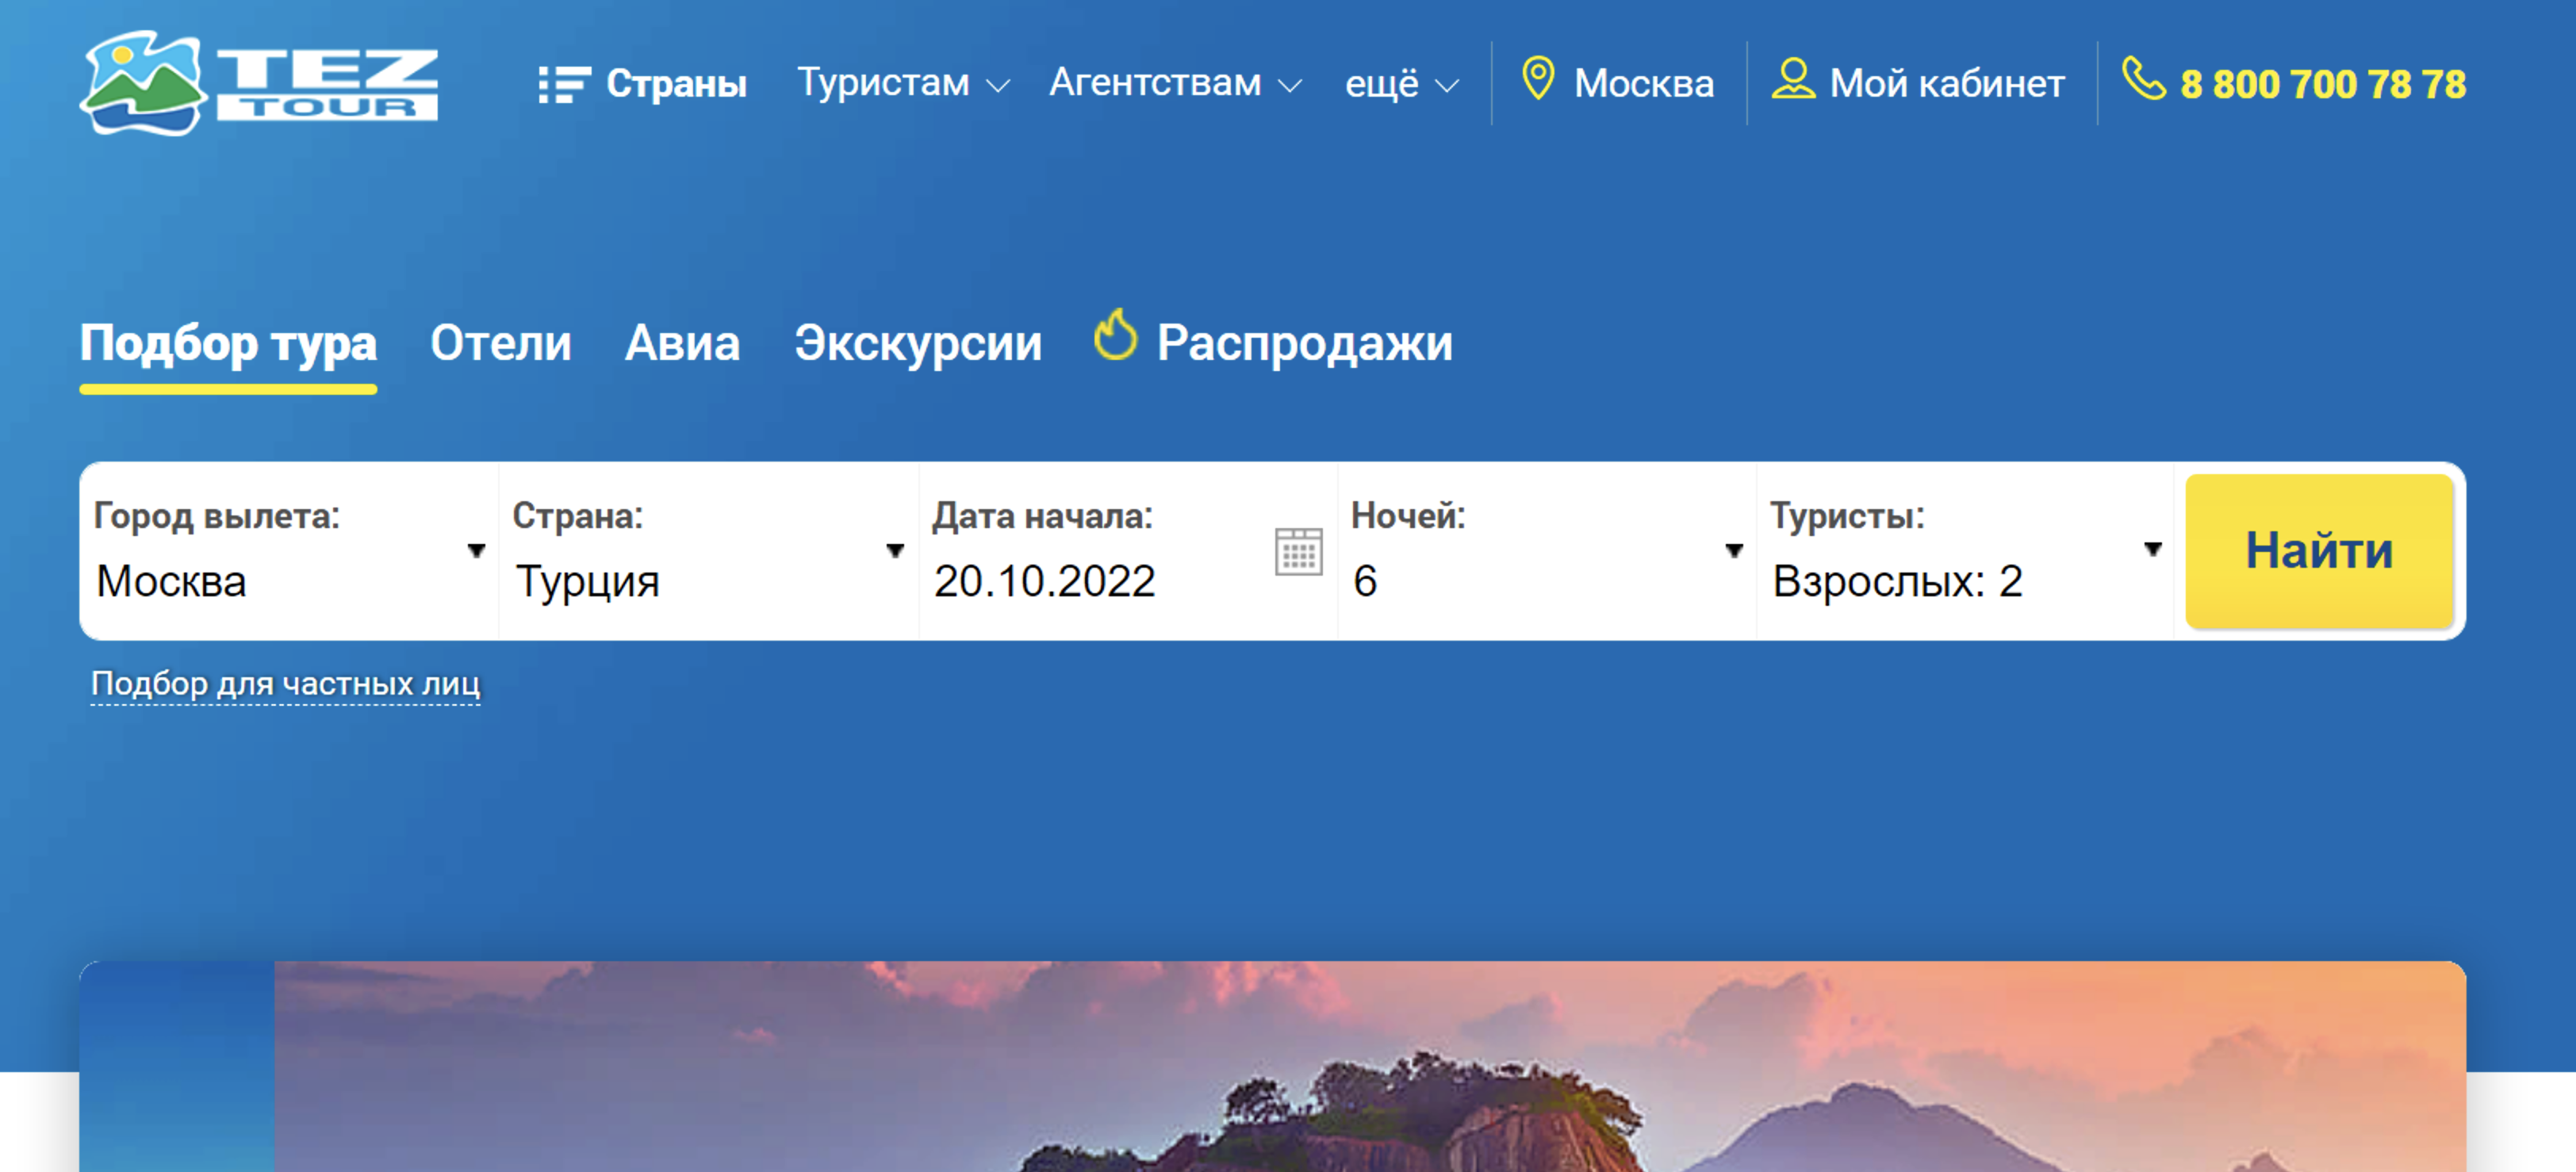Click the yellow Найти search button

(2319, 551)
